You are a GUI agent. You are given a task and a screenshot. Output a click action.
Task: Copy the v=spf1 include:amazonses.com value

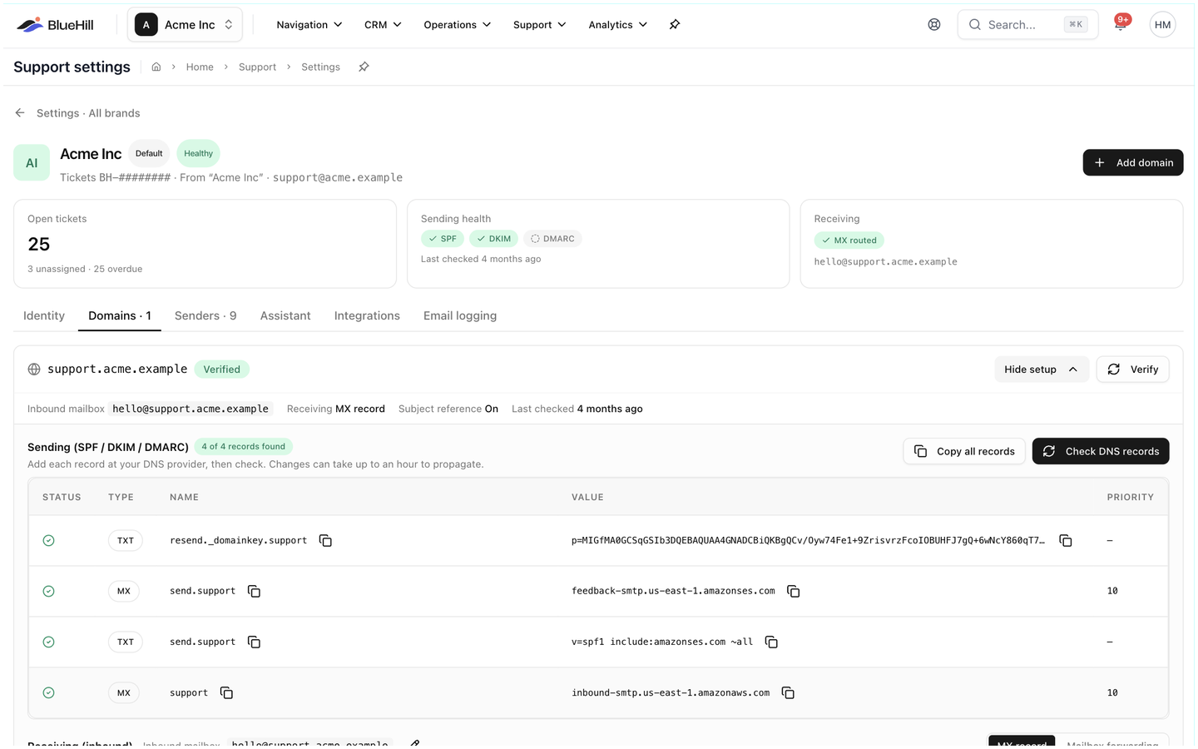click(x=771, y=642)
